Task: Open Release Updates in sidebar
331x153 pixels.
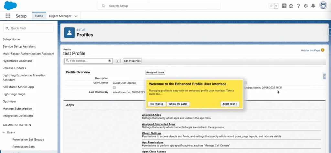Action: (x=14, y=68)
